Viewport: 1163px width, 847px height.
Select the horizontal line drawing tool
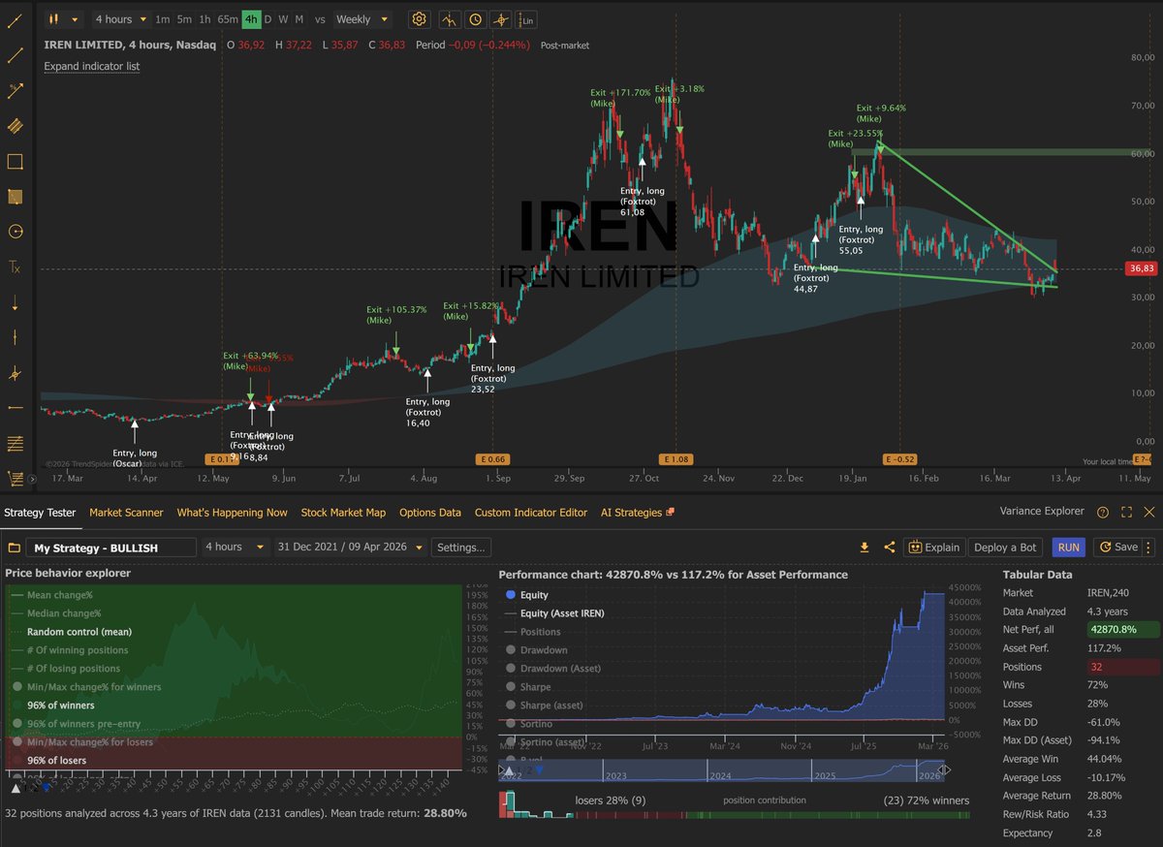15,408
